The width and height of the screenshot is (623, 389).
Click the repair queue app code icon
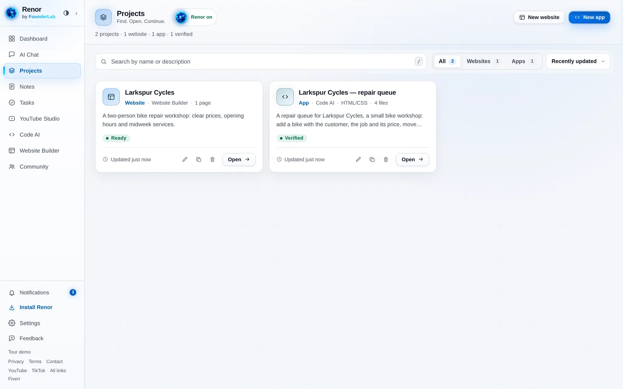click(x=285, y=97)
